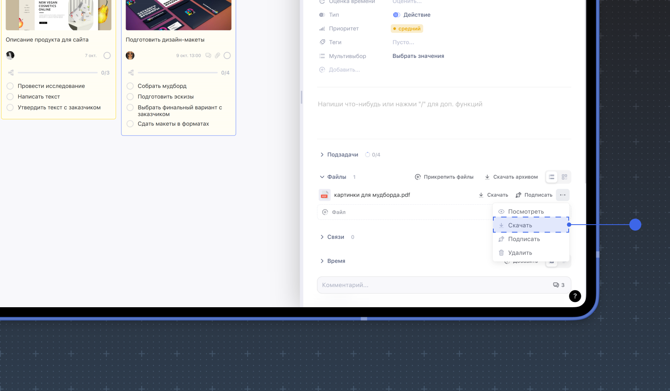Screen dimensions: 670x391
Task: Click 'Скачать архивом' button
Action: coord(511,177)
